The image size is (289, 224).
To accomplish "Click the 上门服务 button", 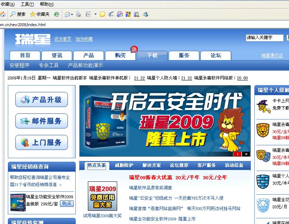I will [42, 142].
